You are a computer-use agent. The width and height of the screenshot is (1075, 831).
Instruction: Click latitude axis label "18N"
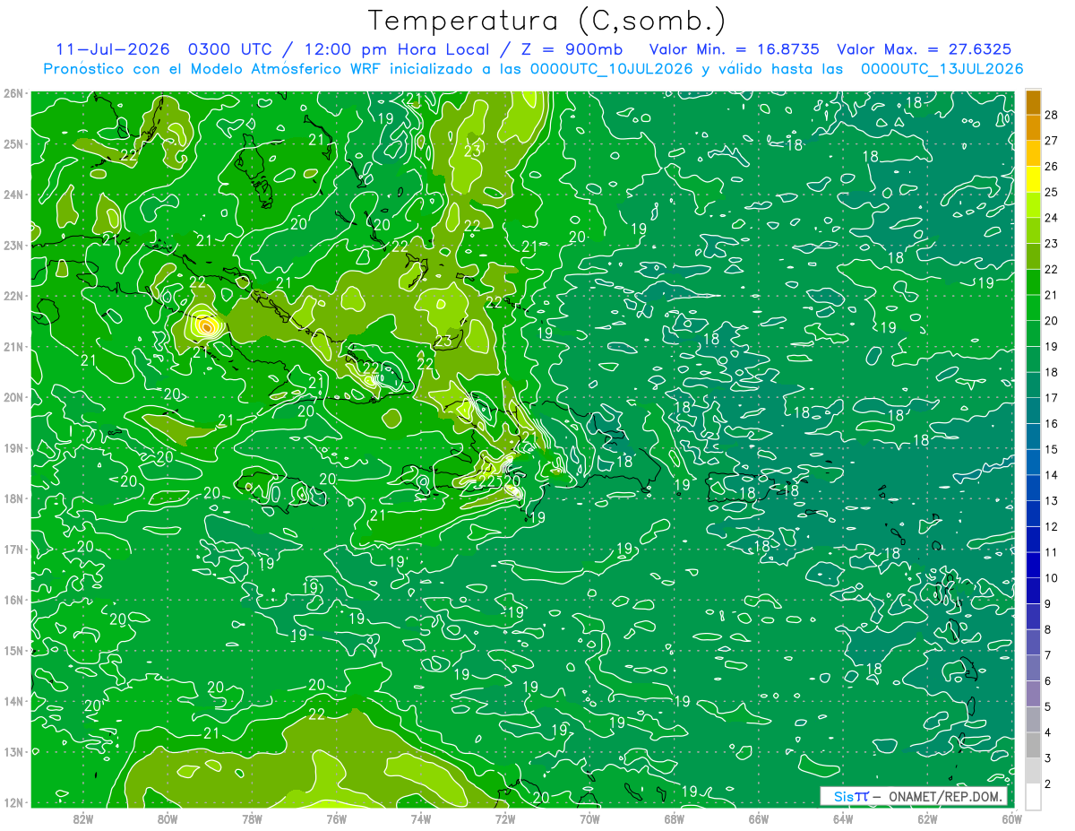point(13,498)
